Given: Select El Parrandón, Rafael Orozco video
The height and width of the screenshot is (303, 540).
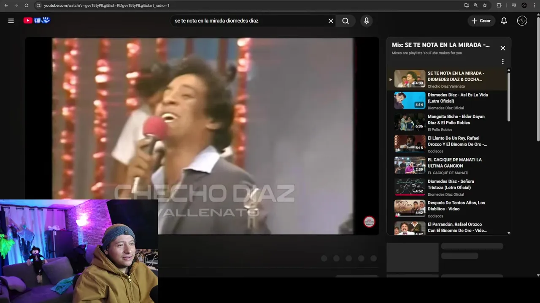Looking at the screenshot, I should click(457, 227).
